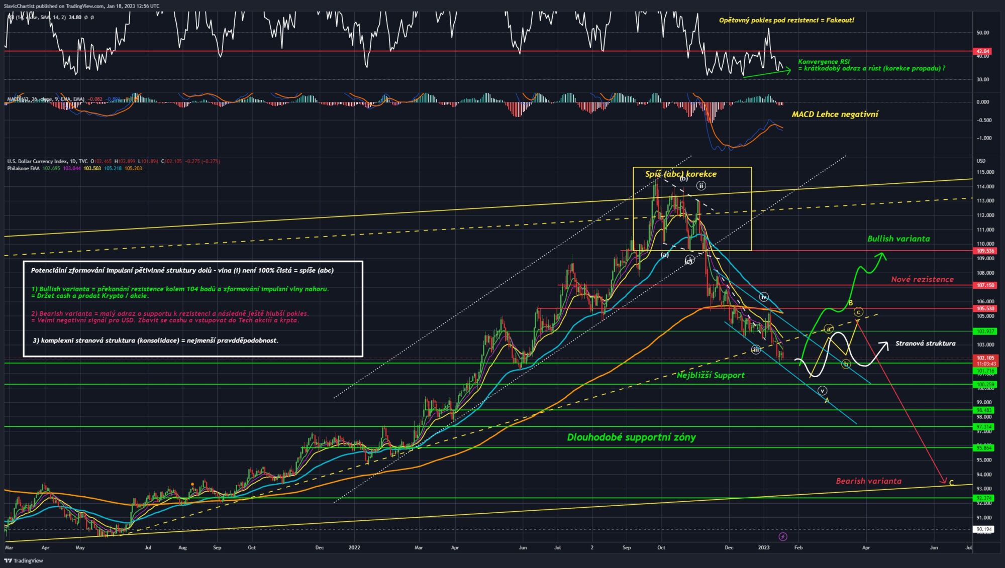Click the 103.937 green price label
The image size is (1005, 568).
click(x=985, y=331)
